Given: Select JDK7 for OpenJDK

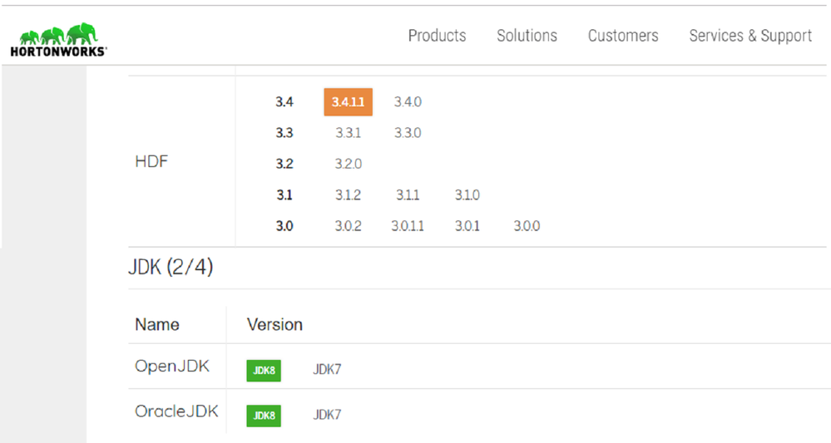Looking at the screenshot, I should click(x=327, y=371).
